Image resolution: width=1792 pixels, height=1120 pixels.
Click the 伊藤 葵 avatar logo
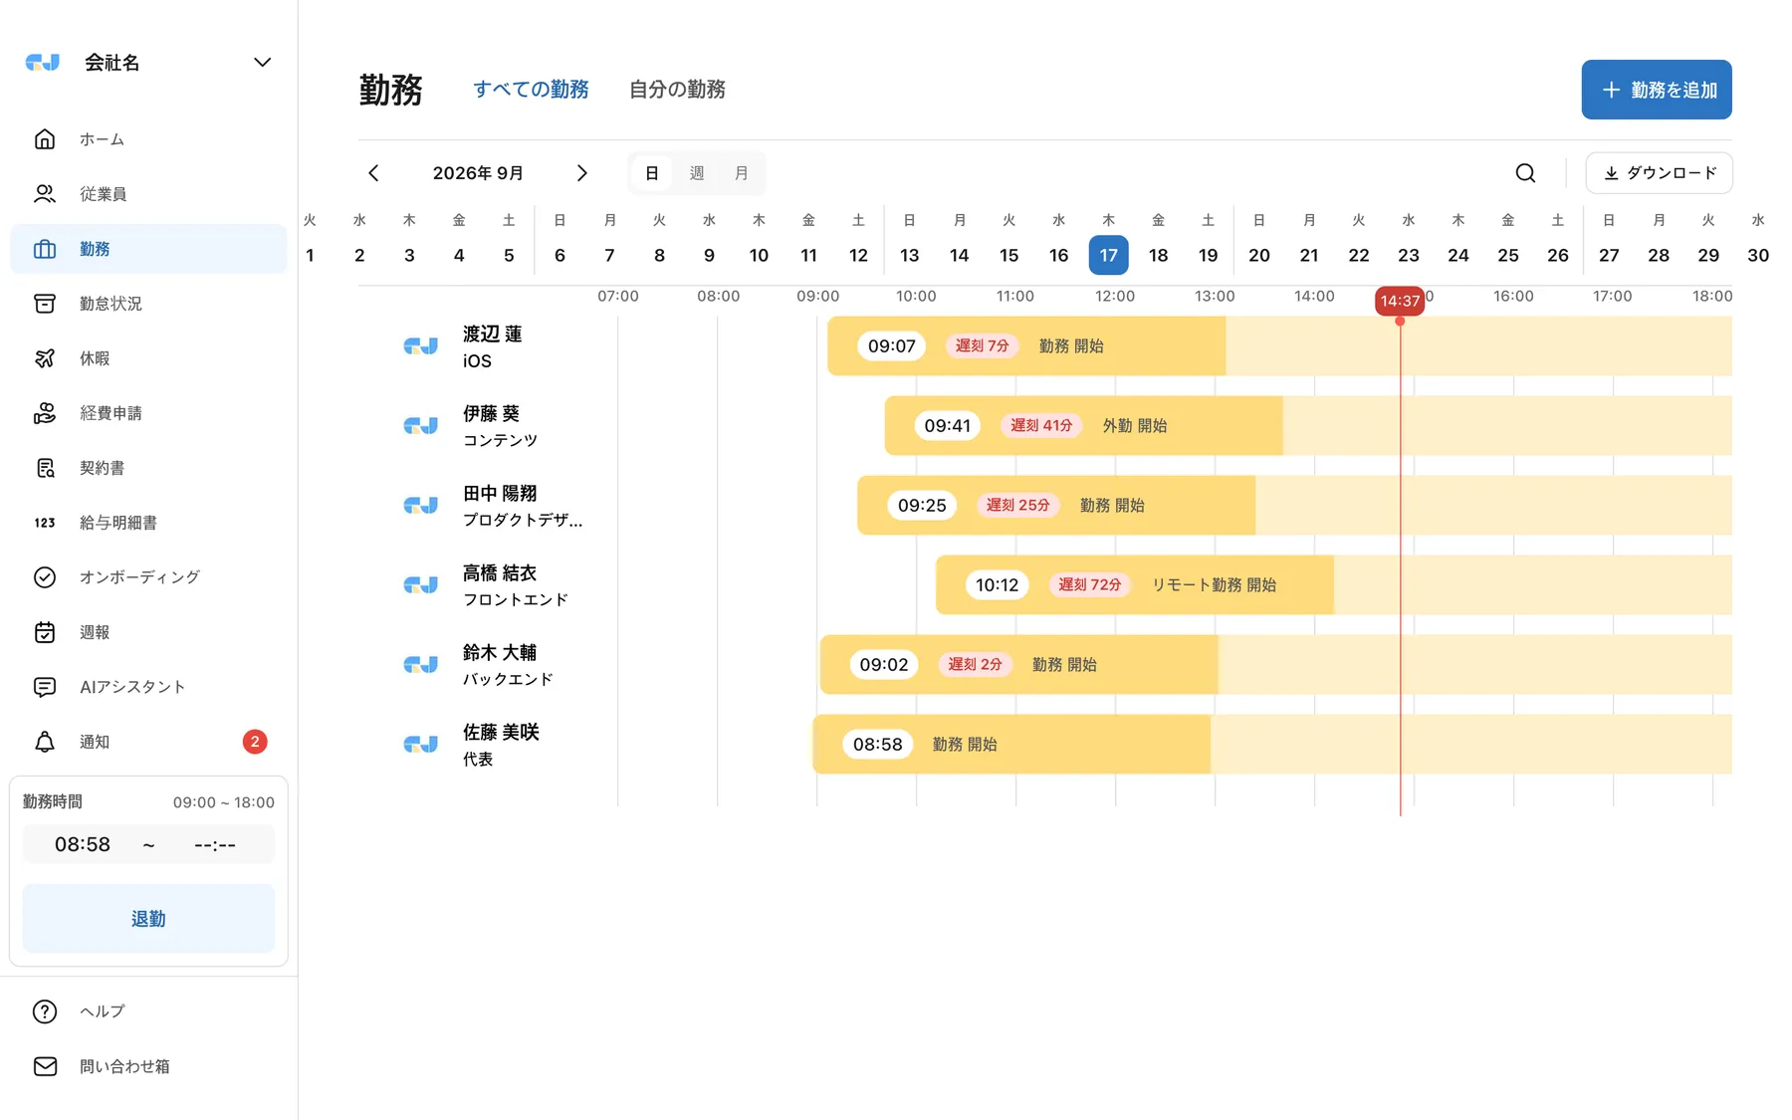(x=420, y=426)
